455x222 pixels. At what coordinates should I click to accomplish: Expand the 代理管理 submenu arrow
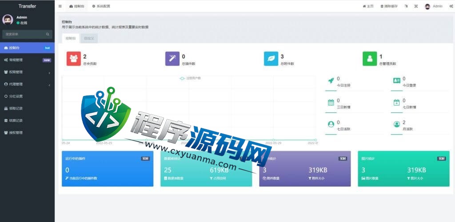[x=49, y=85]
